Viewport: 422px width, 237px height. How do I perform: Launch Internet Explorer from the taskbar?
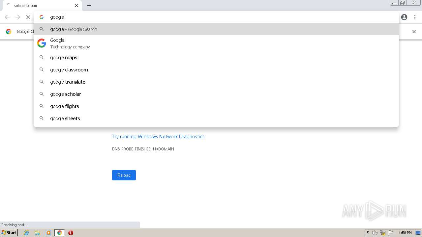[x=26, y=233]
